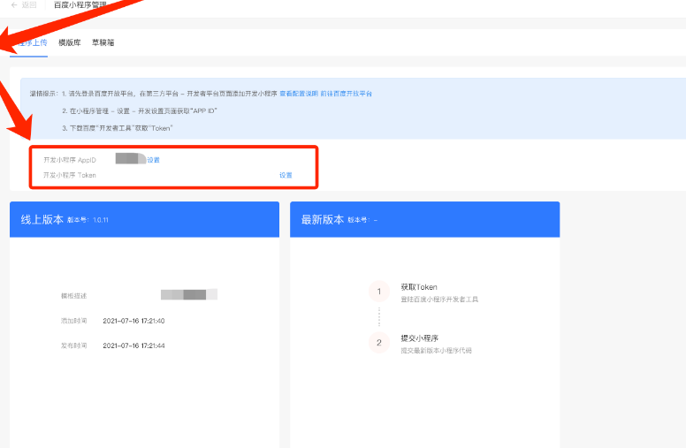Image resolution: width=686 pixels, height=448 pixels.
Task: Click the step 2 circle beside 提交小程序
Action: [379, 343]
